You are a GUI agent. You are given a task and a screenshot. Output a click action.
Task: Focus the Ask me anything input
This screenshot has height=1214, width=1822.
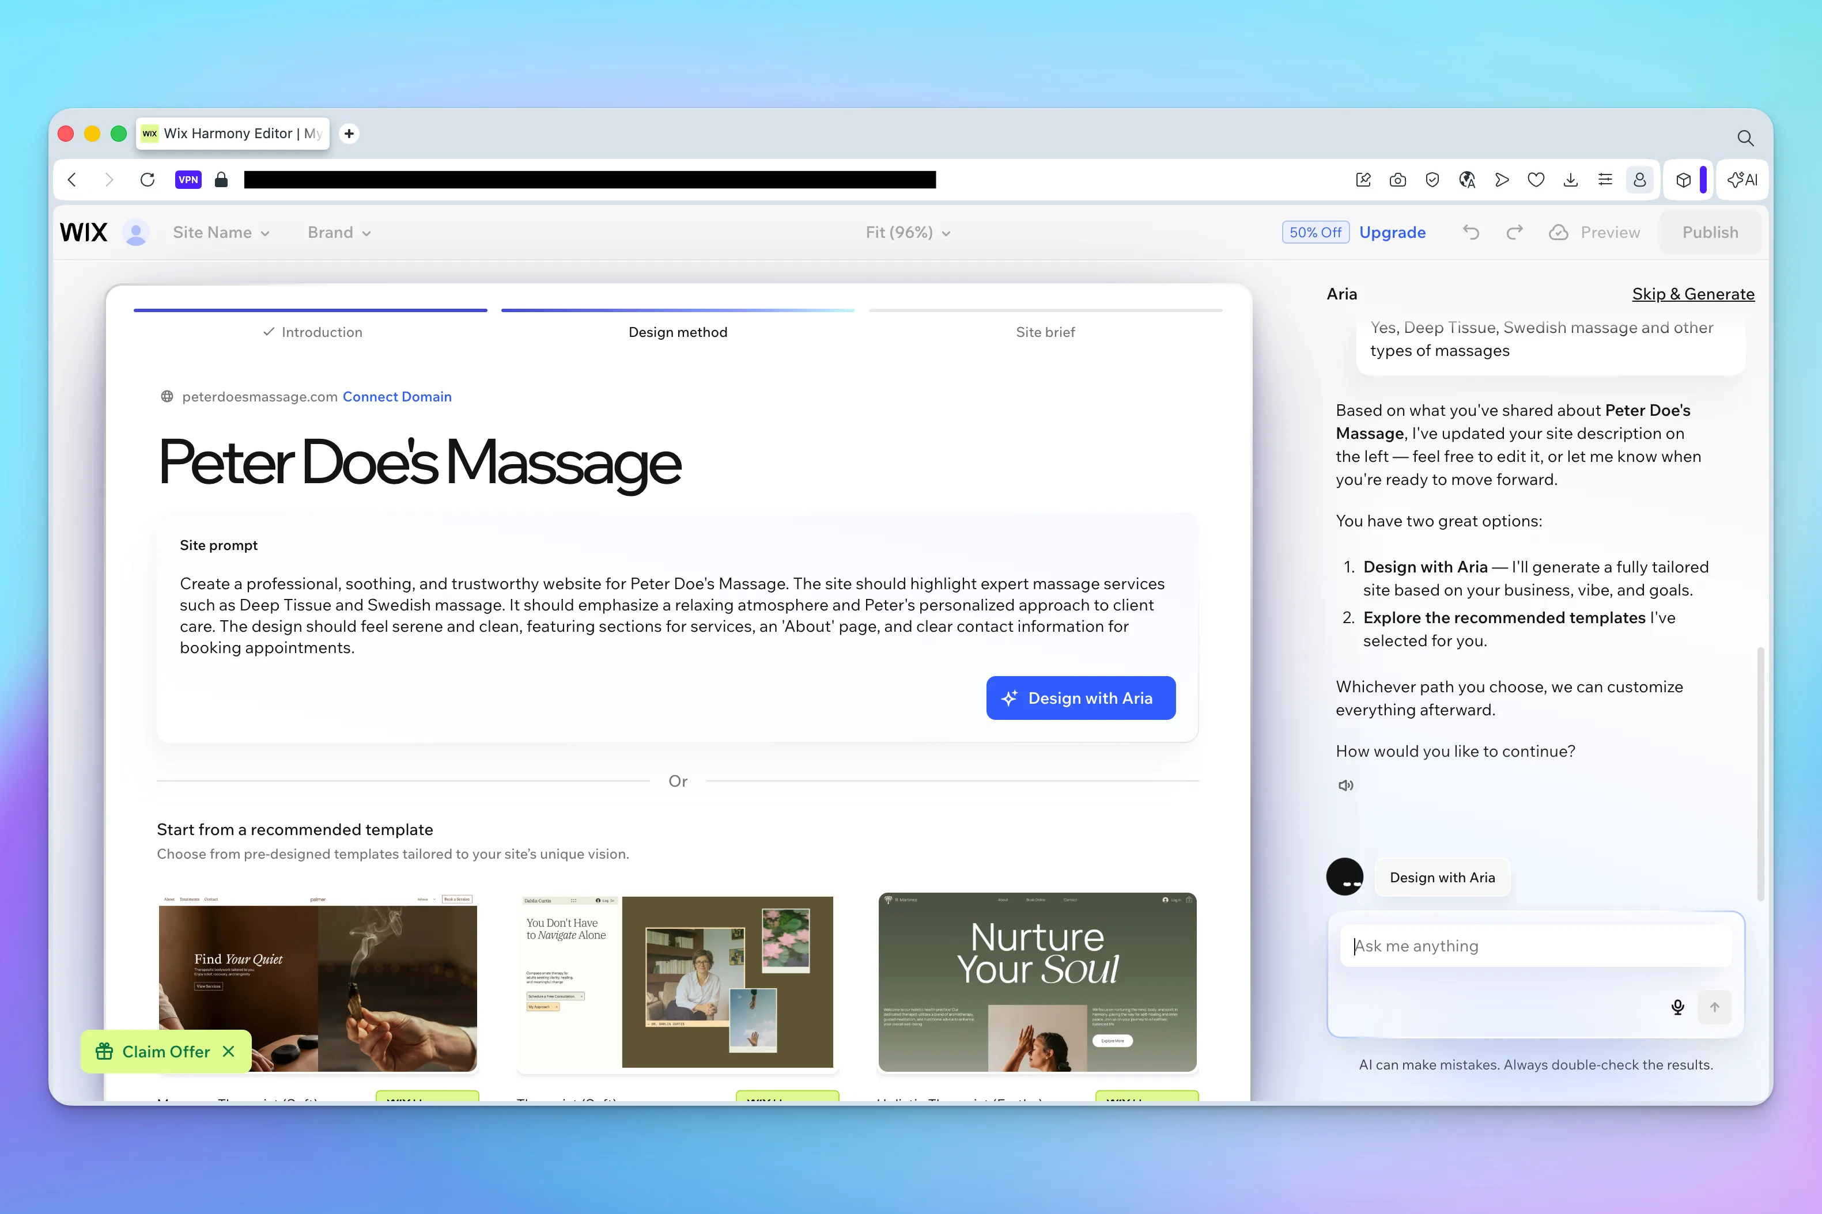click(x=1536, y=946)
